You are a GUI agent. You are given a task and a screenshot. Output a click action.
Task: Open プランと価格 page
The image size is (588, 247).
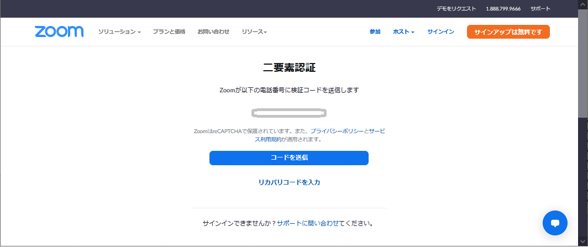tap(169, 32)
